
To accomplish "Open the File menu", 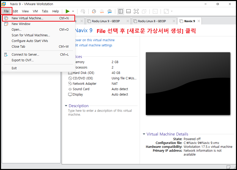I will click(6, 11).
